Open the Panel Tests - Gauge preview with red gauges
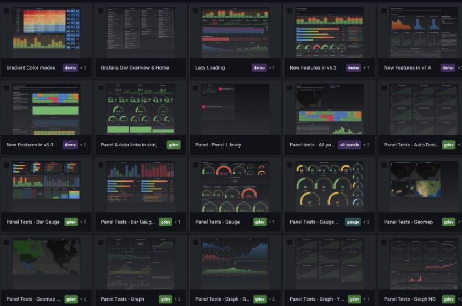Image resolution: width=462 pixels, height=306 pixels. coord(235,186)
